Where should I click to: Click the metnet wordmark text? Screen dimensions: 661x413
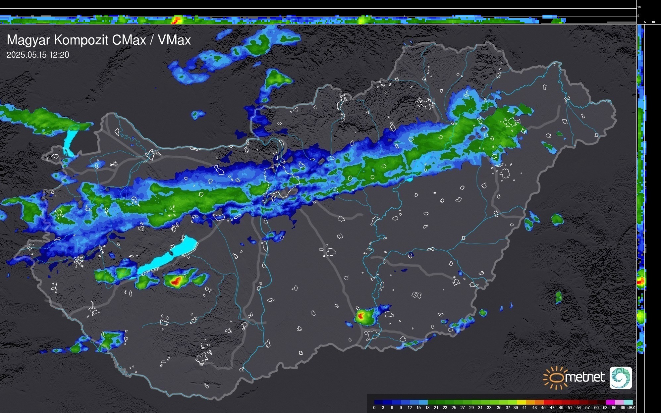click(x=585, y=378)
